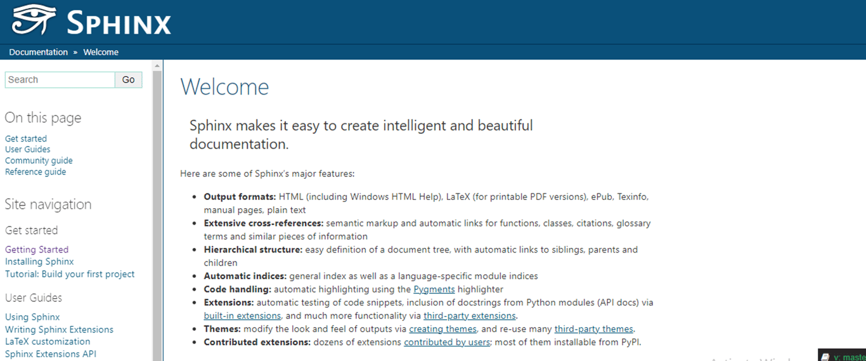The width and height of the screenshot is (866, 361).
Task: Jump to User Guides on this page
Action: [x=28, y=150]
